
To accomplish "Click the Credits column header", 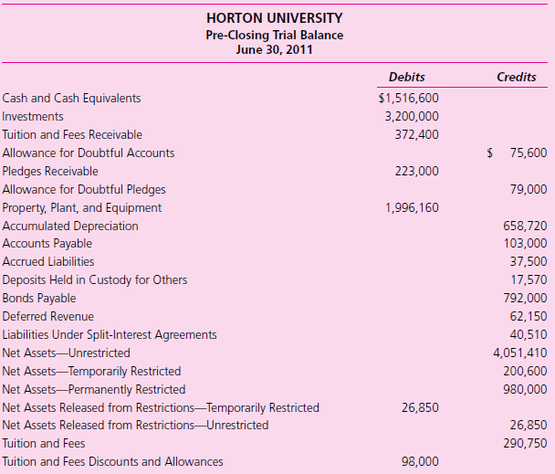I will tap(517, 77).
